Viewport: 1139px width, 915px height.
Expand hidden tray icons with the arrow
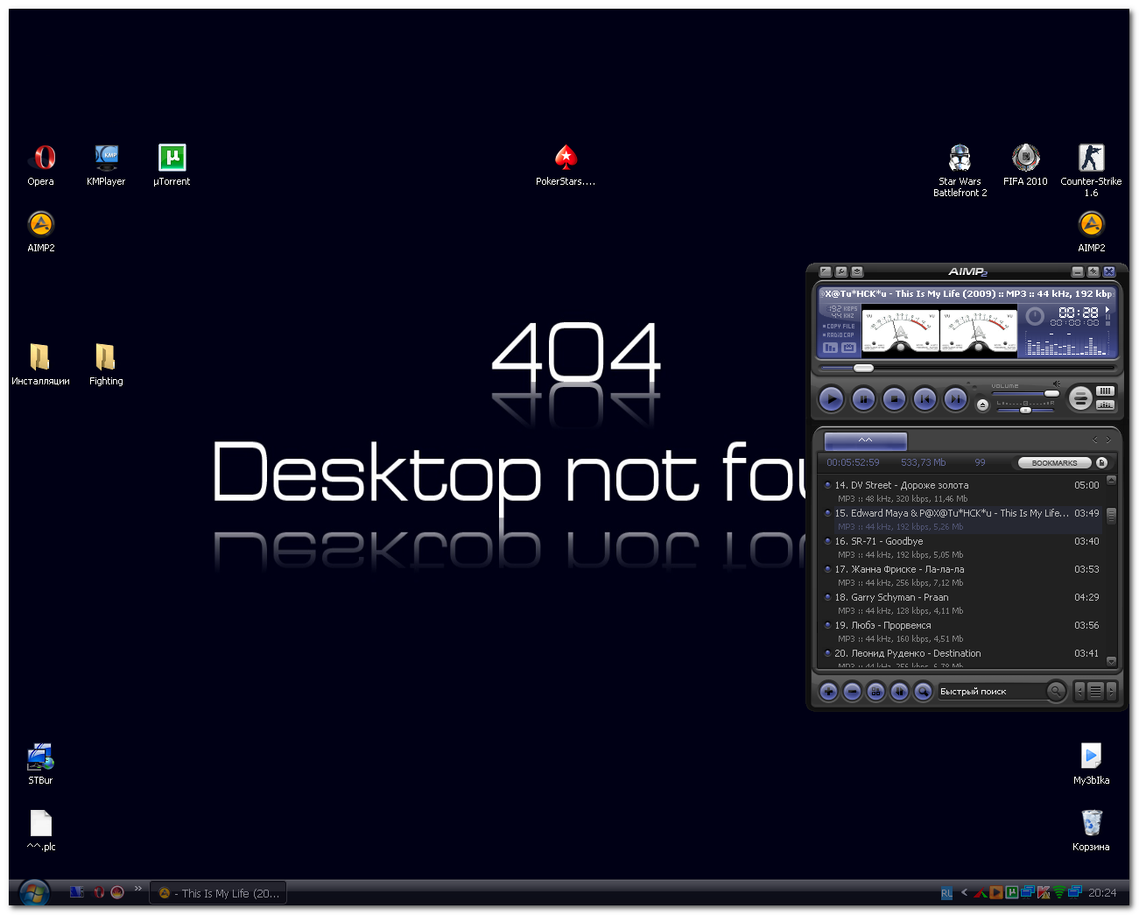coord(964,892)
